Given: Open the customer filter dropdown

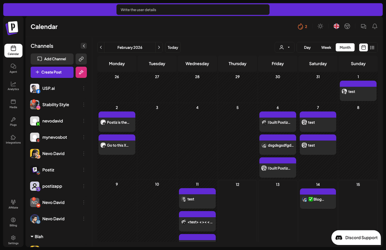Looking at the screenshot, I should tap(284, 47).
